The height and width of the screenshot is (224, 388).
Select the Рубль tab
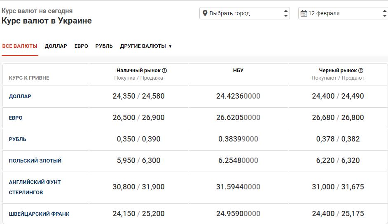pos(104,46)
